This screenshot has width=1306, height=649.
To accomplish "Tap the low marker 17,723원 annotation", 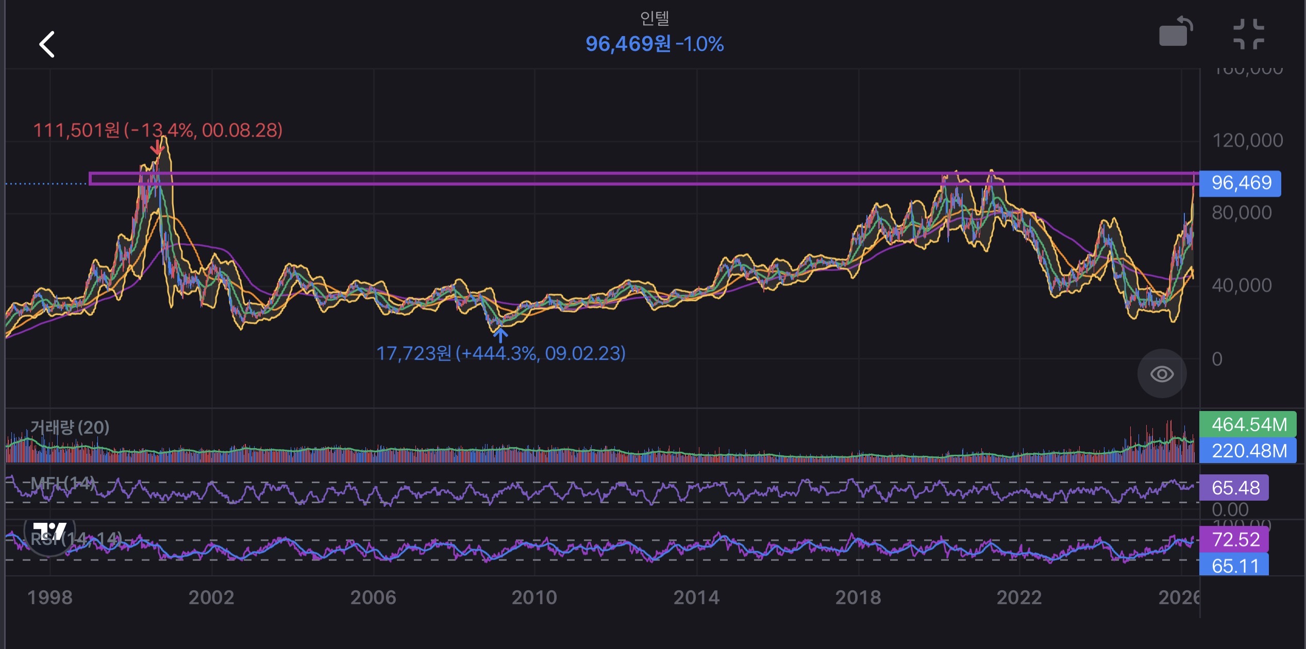I will 500,354.
